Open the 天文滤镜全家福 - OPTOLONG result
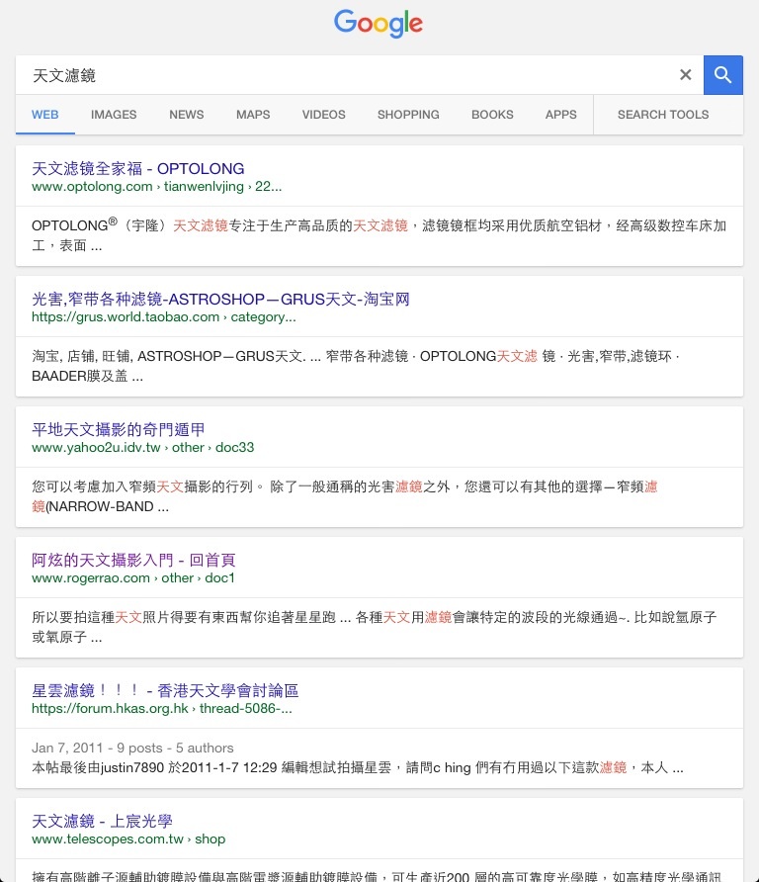The width and height of the screenshot is (759, 882). coord(137,168)
